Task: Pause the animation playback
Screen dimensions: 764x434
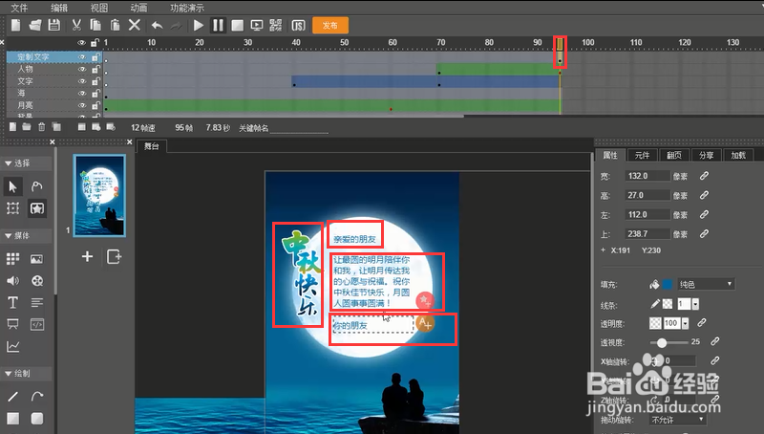Action: [x=218, y=26]
